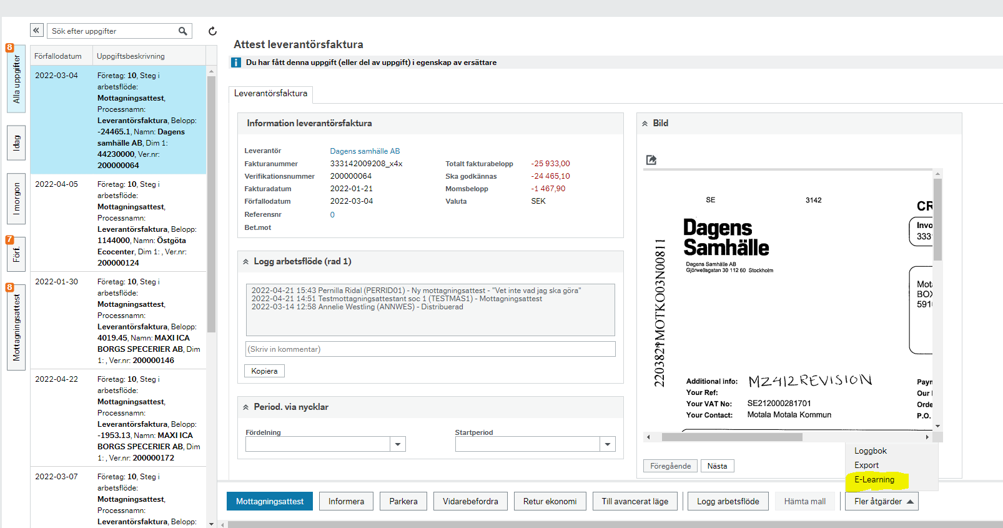
Task: Open Dagens samhälle AB supplier link
Action: [x=365, y=151]
